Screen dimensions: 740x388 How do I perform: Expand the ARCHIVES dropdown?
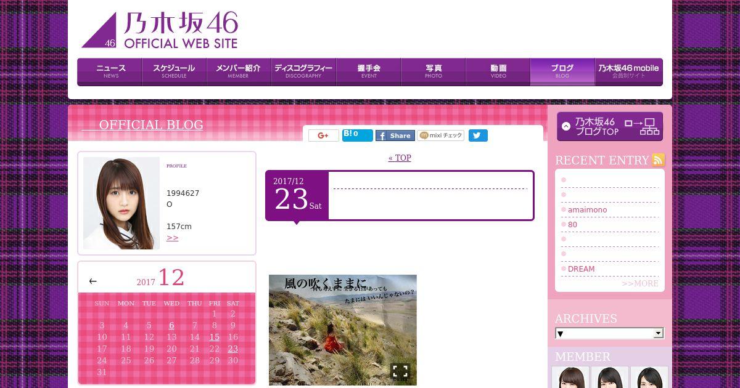tap(609, 333)
